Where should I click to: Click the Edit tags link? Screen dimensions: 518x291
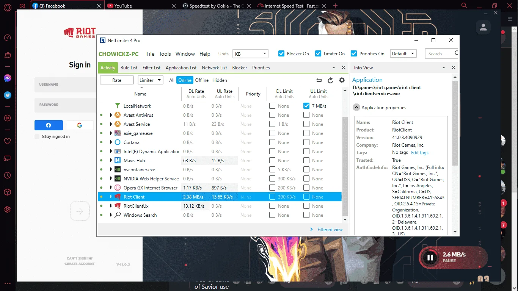coord(420,153)
